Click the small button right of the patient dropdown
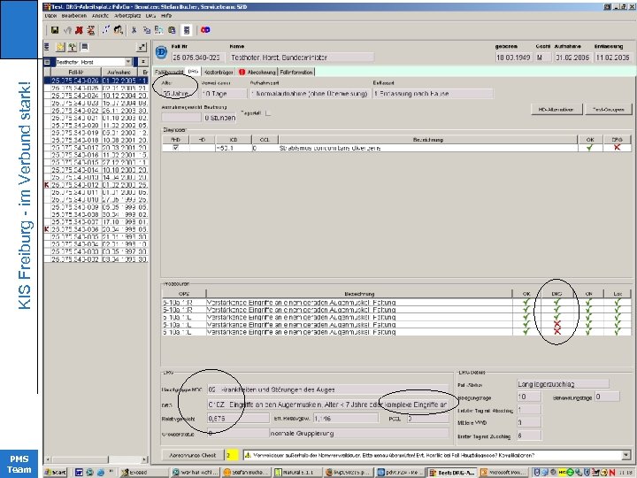 click(x=143, y=62)
